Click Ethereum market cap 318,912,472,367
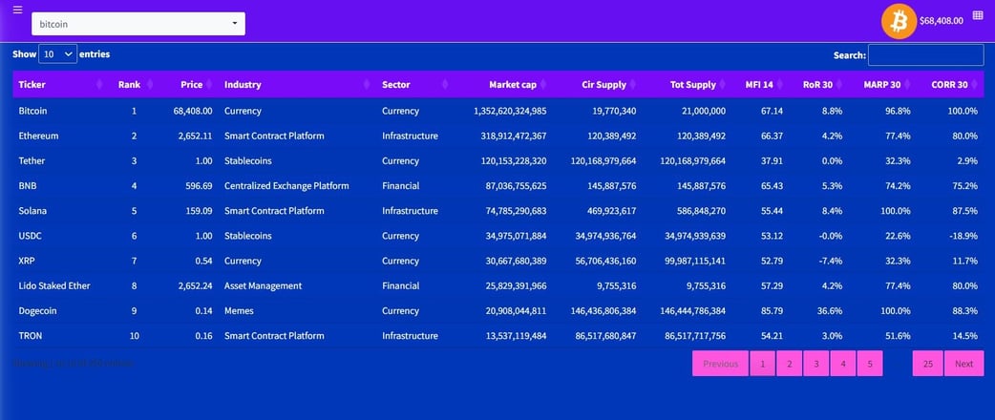The height and width of the screenshot is (420, 995). pos(512,136)
